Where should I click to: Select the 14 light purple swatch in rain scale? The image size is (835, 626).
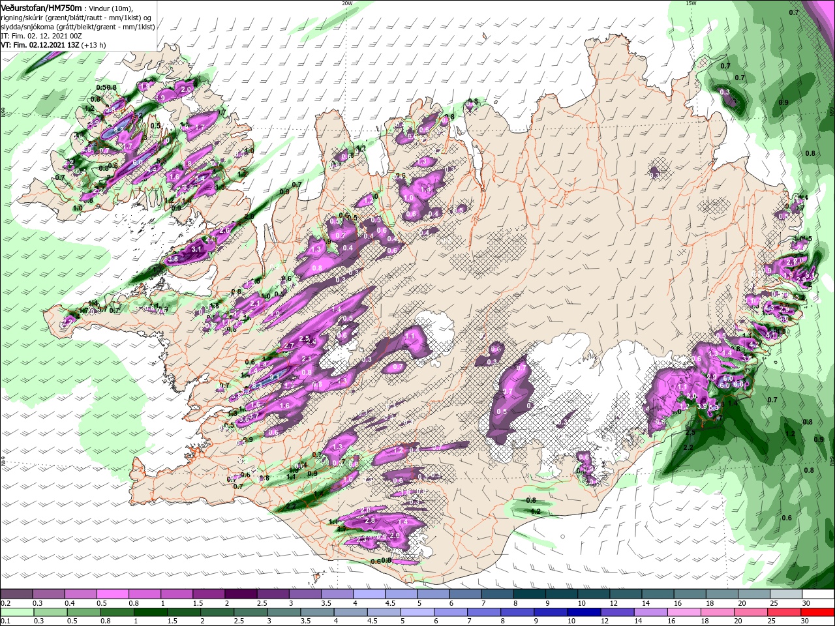650,612
